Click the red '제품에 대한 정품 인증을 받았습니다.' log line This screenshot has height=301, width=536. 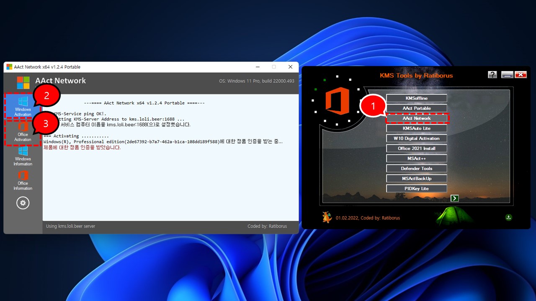[82, 148]
